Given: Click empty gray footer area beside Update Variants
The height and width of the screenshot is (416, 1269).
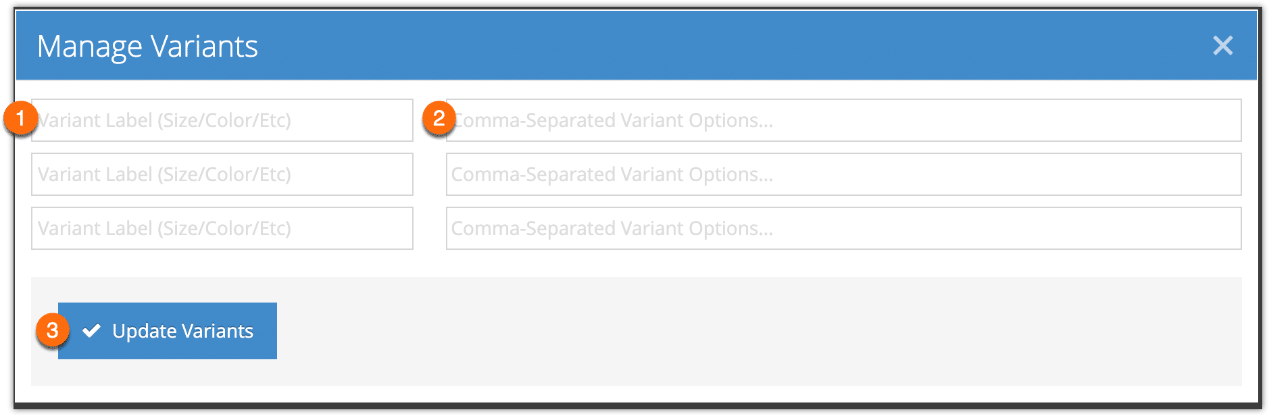Looking at the screenshot, I should [743, 331].
